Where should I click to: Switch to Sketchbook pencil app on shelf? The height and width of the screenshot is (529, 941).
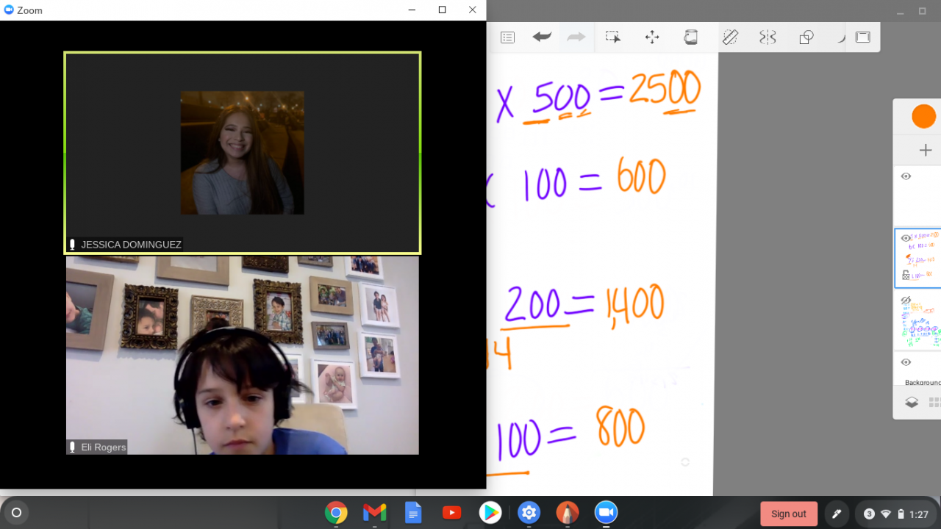pyautogui.click(x=568, y=513)
